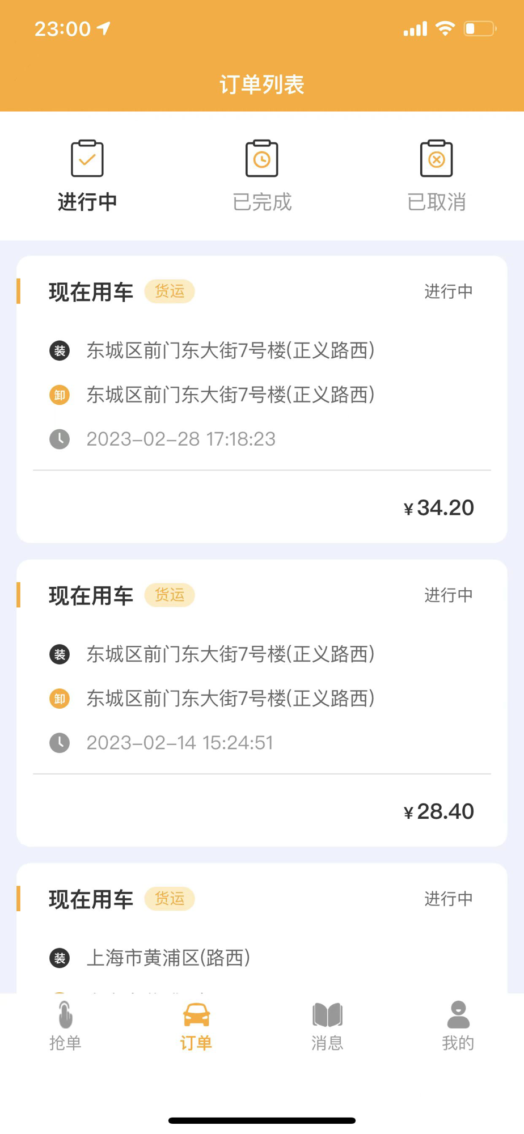Tap the clock icon beside 2023-02-28 17:18:23
Image resolution: width=524 pixels, height=1134 pixels.
point(60,439)
